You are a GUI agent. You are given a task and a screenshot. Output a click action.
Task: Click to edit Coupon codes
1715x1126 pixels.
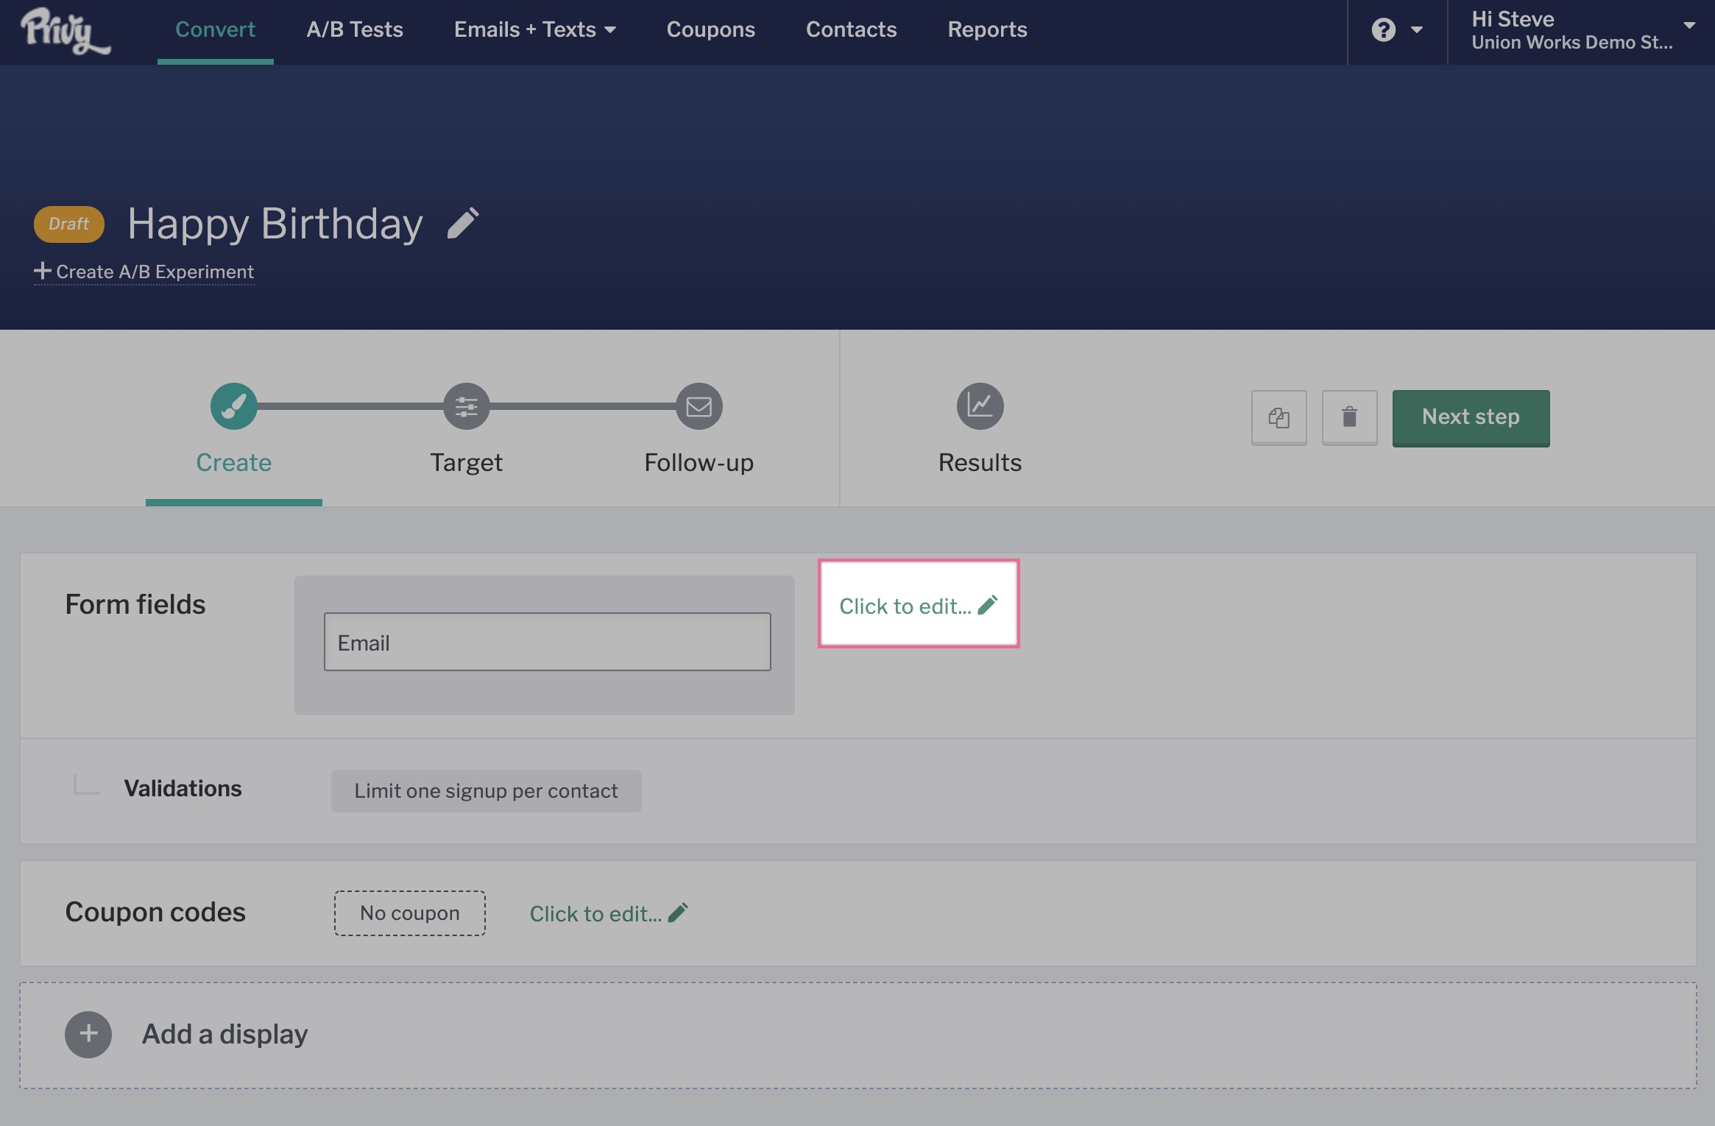point(609,913)
